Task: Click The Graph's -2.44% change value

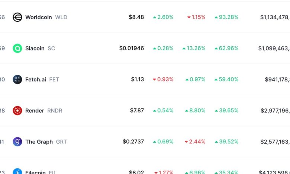Action: pyautogui.click(x=195, y=141)
